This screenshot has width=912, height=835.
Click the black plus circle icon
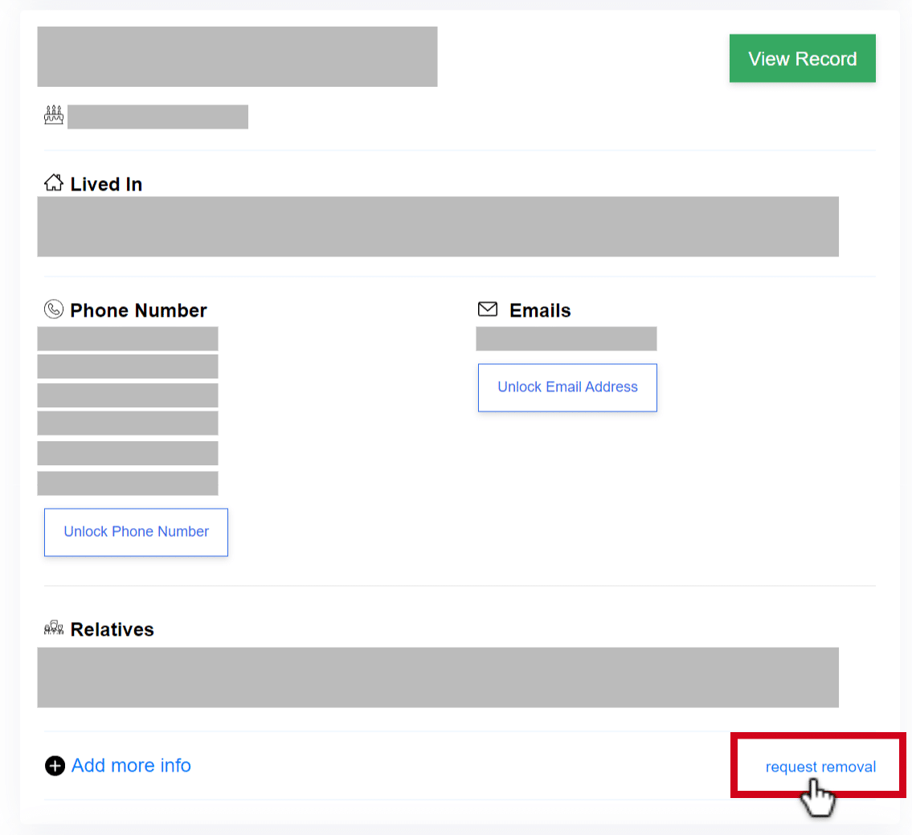click(x=55, y=766)
